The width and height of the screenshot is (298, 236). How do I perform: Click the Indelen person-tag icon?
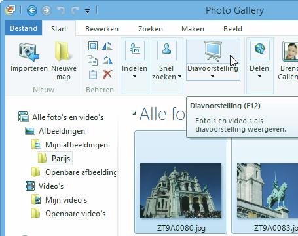pyautogui.click(x=135, y=50)
